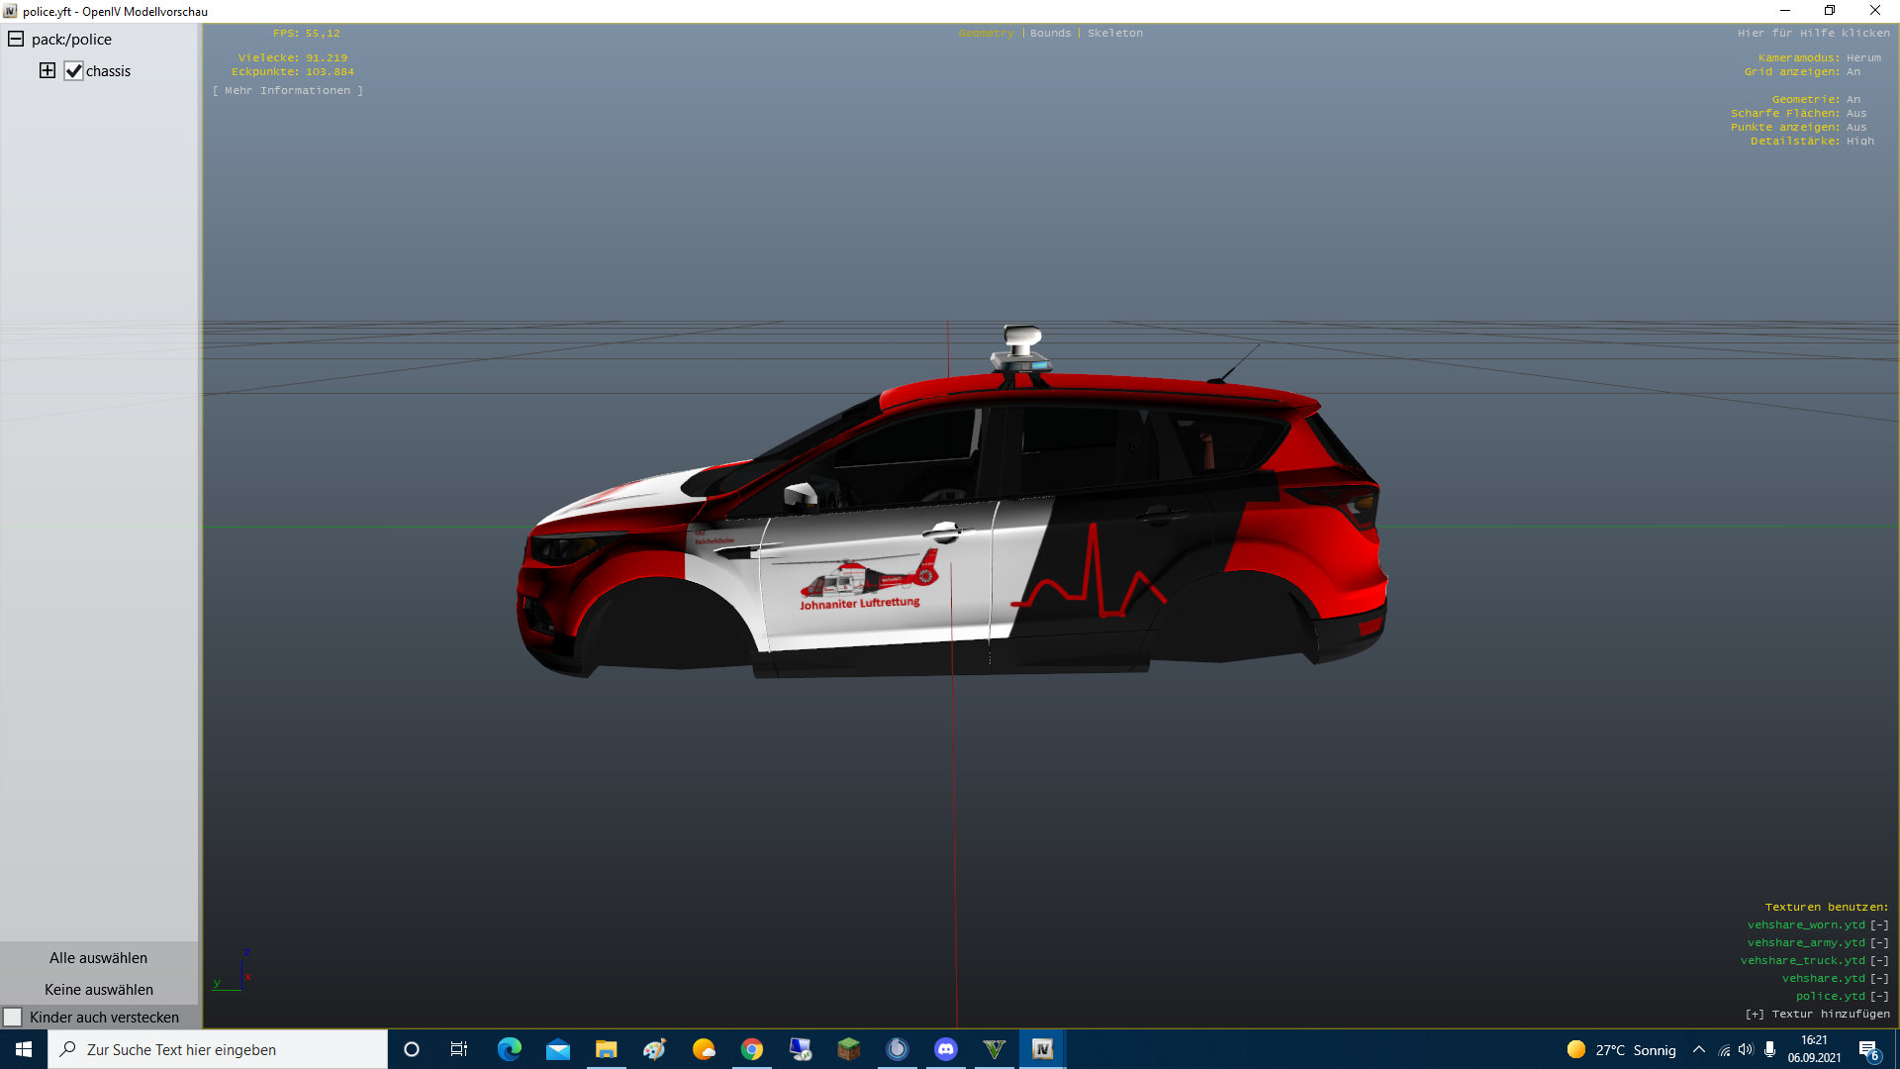
Task: Open Google Chrome from the taskbar
Action: 752,1049
